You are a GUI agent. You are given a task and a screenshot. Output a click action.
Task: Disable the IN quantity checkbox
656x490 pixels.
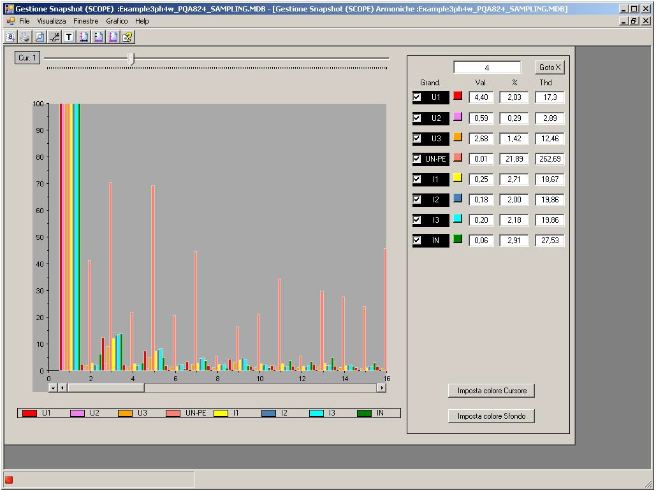click(x=417, y=240)
